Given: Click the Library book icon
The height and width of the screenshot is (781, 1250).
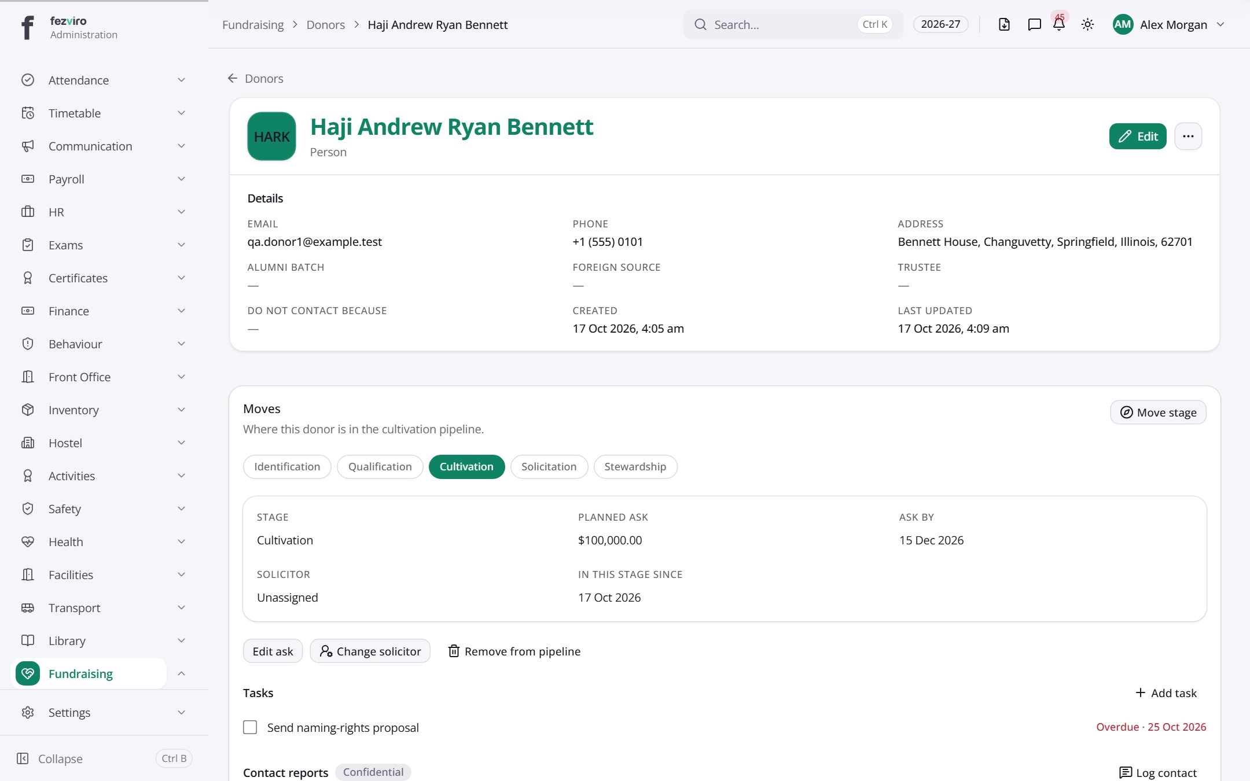Looking at the screenshot, I should (28, 640).
